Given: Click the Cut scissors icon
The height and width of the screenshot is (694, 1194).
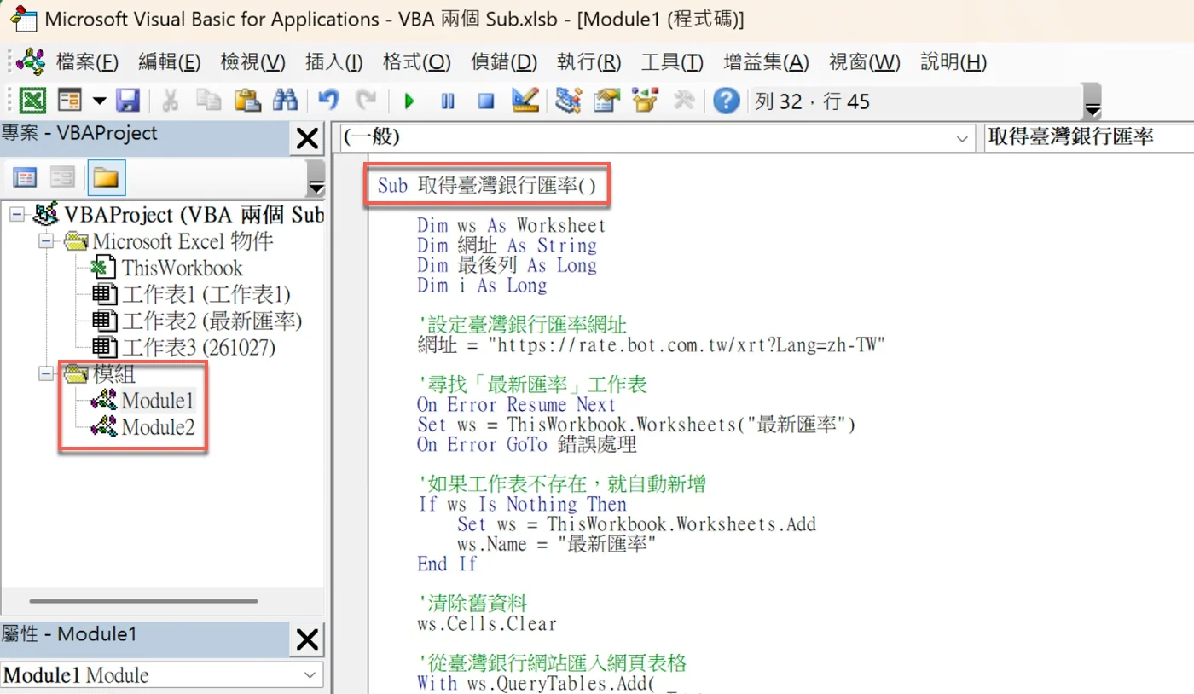Looking at the screenshot, I should (170, 101).
